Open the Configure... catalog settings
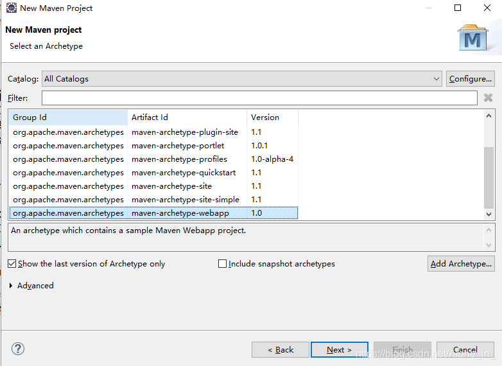The image size is (502, 366). (x=471, y=79)
